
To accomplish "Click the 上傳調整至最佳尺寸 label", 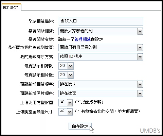I will [x=35, y=112].
